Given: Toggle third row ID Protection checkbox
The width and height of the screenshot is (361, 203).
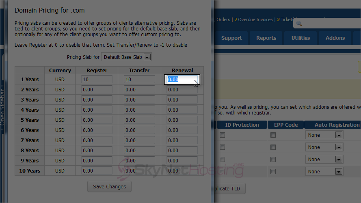Looking at the screenshot, I should point(222,159).
